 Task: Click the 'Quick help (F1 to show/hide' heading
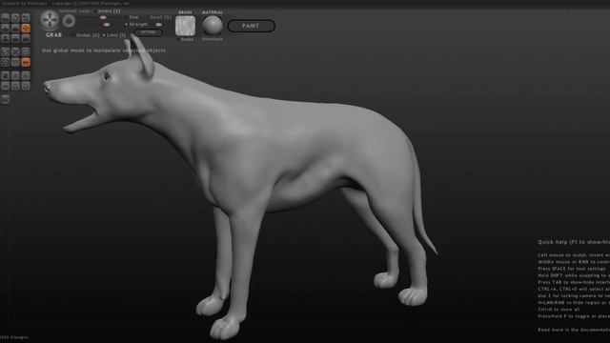tap(574, 242)
